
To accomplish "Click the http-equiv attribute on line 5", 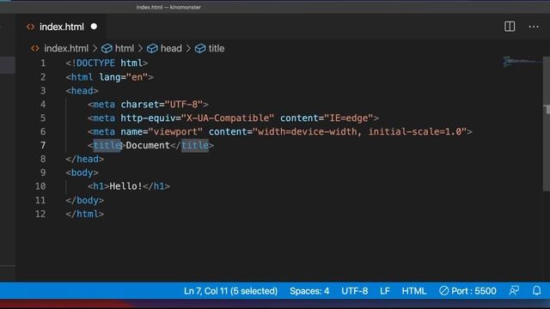I will click(x=148, y=118).
